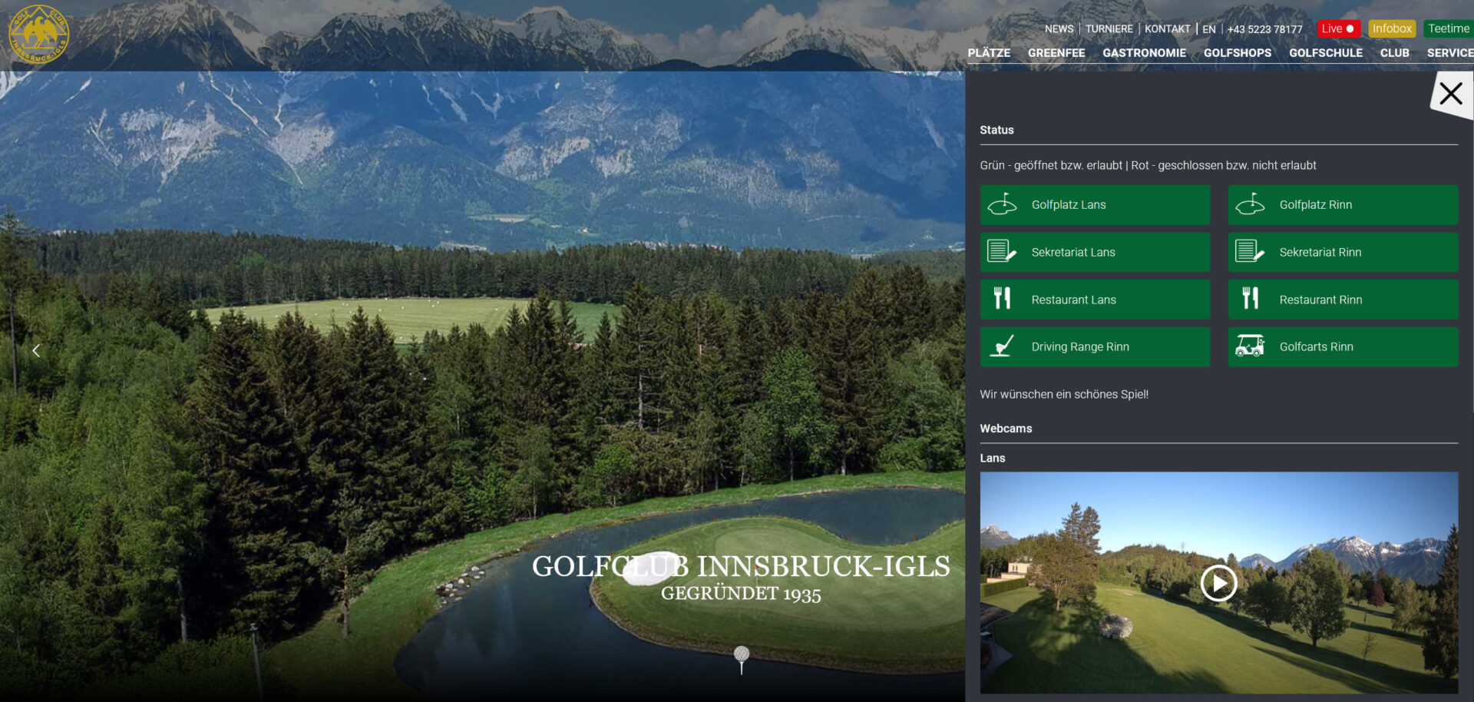Open the CLUB menu
The image size is (1474, 702).
pyautogui.click(x=1394, y=53)
